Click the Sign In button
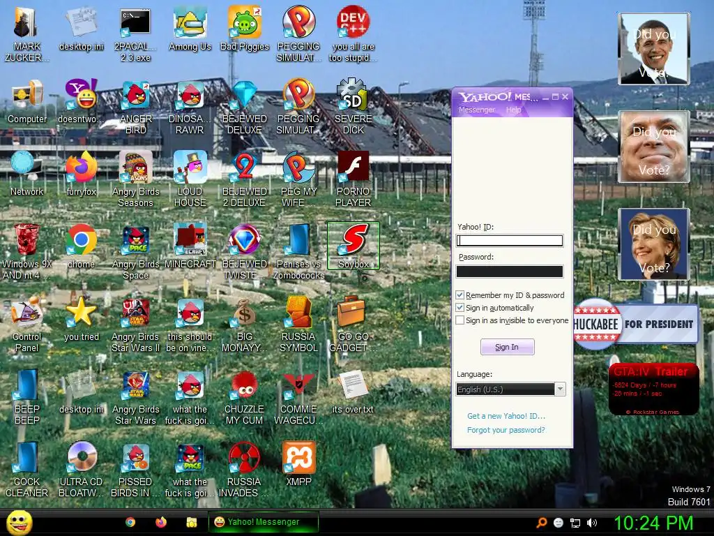Screen dimensions: 714x536 [508, 347]
